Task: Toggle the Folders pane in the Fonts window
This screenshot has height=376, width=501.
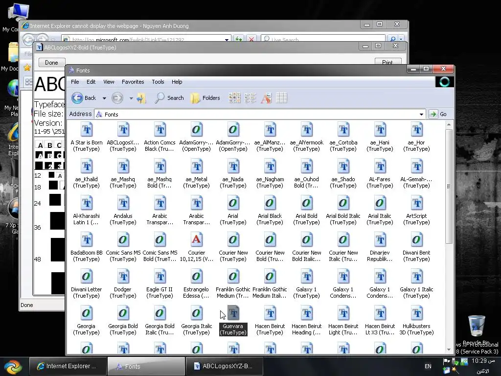Action: [x=205, y=98]
